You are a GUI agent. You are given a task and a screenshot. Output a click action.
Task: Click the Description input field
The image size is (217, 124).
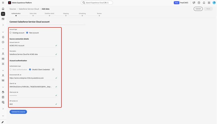click(33, 54)
